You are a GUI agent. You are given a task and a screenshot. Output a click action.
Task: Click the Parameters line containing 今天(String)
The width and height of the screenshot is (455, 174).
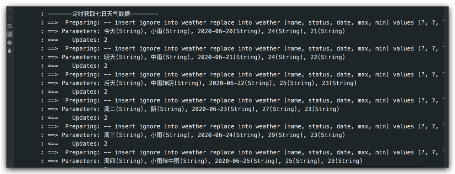point(193,31)
